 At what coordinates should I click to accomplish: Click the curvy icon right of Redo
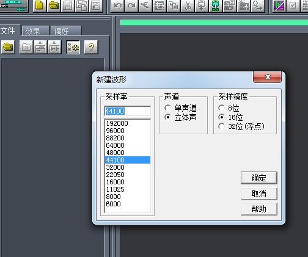145,5
